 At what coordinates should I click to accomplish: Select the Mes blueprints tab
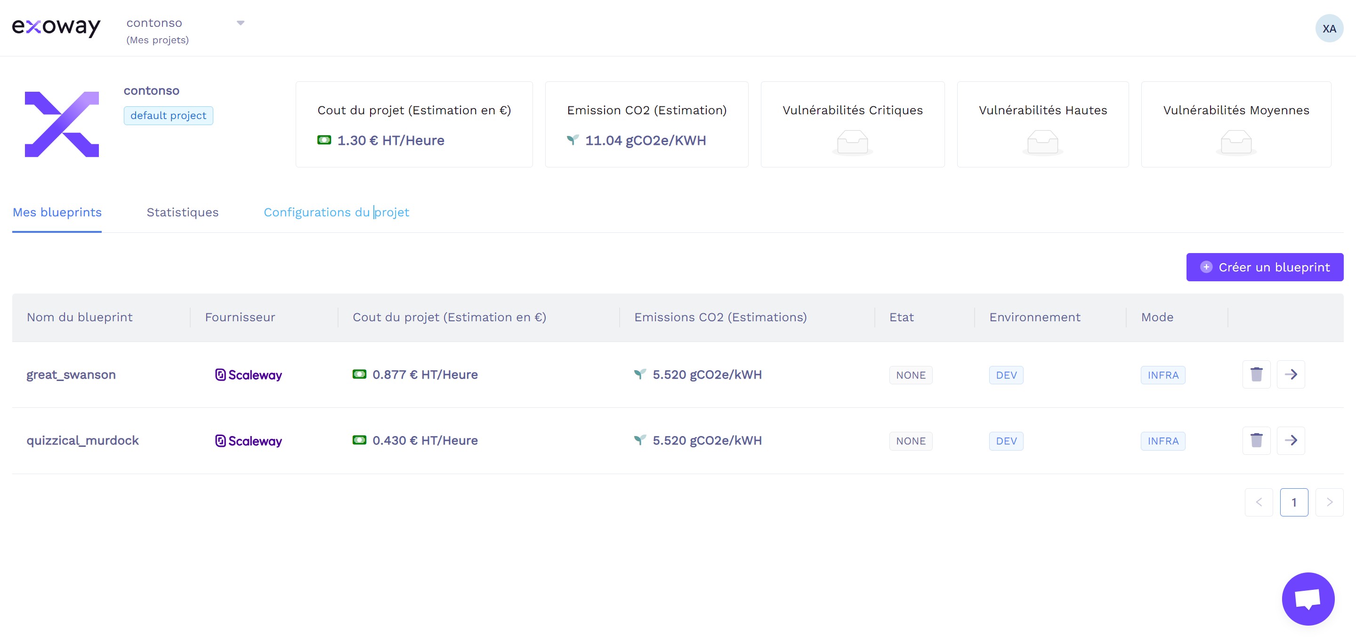(57, 213)
